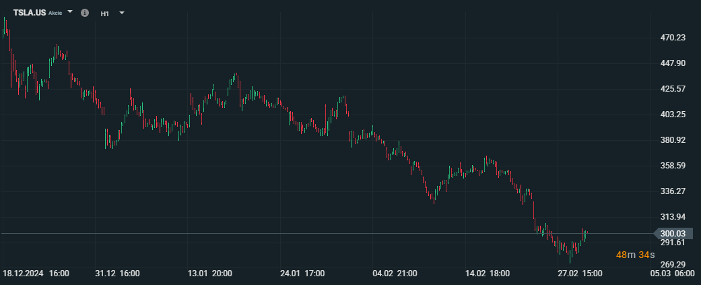Image resolution: width=701 pixels, height=285 pixels.
Task: Click the 05.03 06:00 time axis label
Action: click(673, 274)
